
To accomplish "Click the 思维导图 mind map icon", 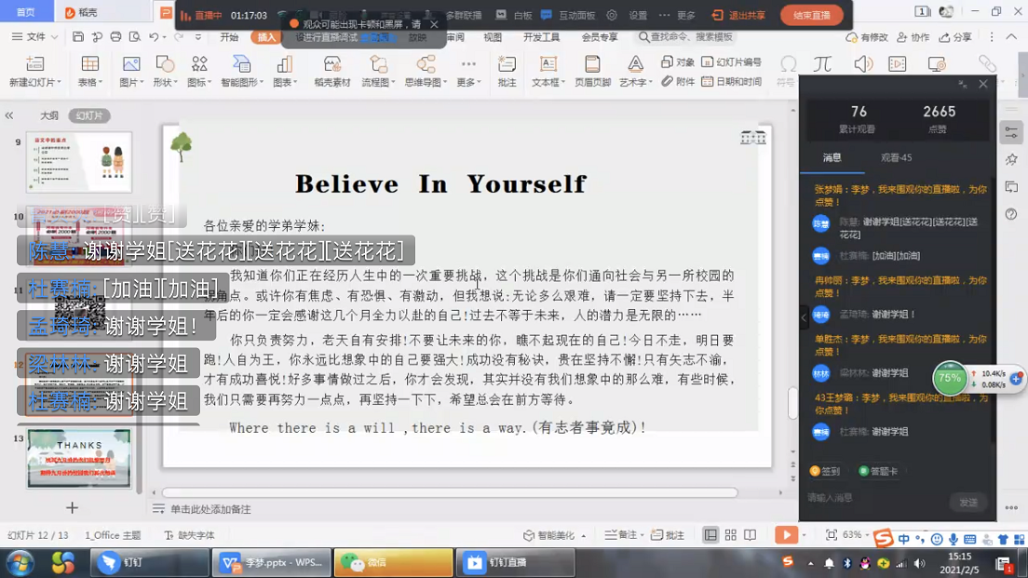I will (x=426, y=64).
